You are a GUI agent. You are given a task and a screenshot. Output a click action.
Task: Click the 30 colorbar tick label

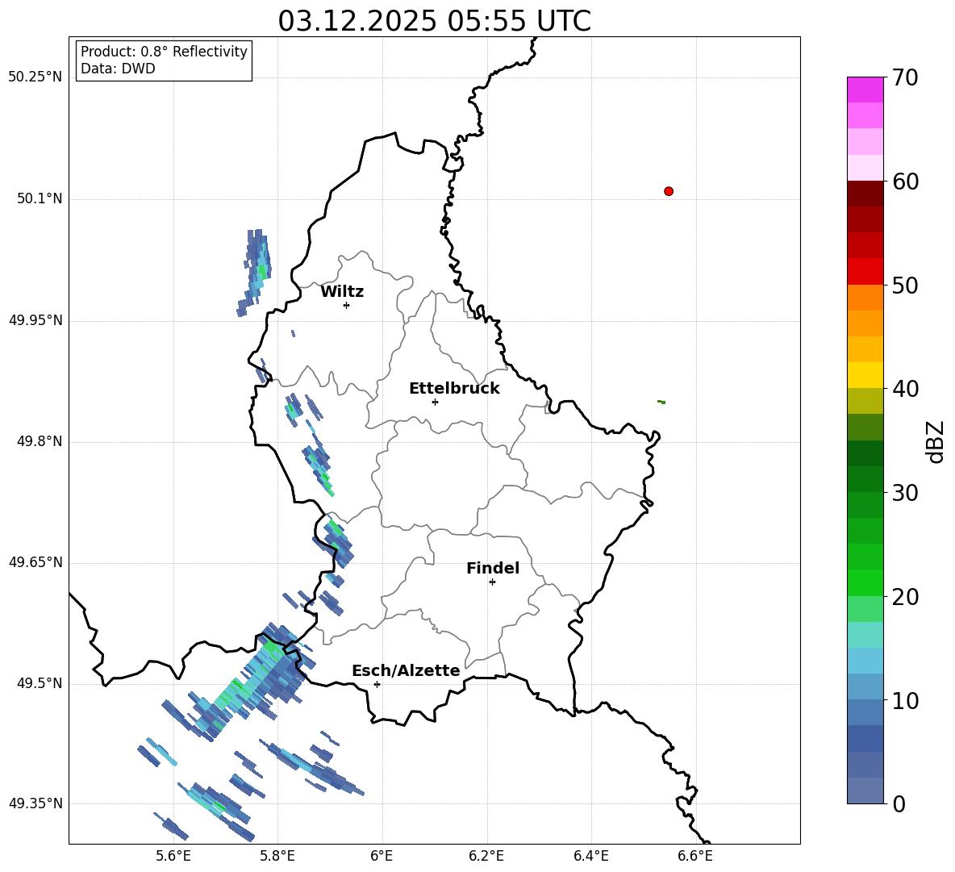[x=905, y=493]
